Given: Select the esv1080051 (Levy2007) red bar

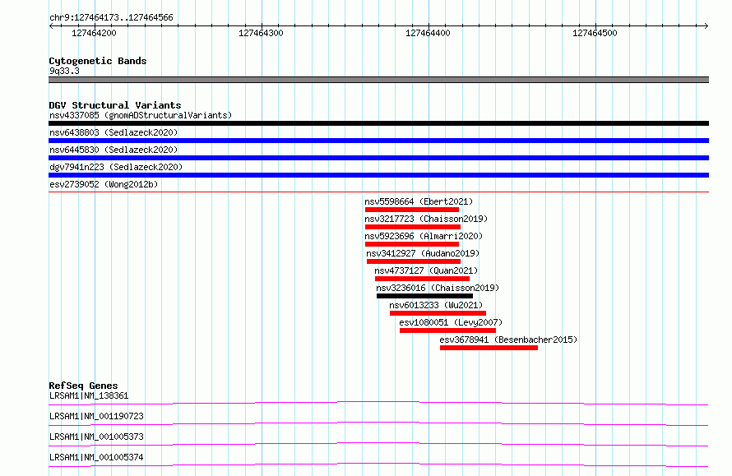Looking at the screenshot, I should [x=447, y=330].
